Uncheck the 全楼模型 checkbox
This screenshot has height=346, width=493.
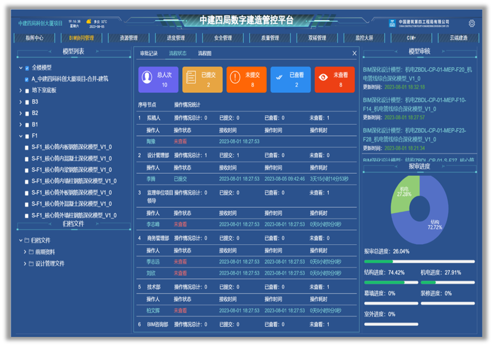coord(27,68)
